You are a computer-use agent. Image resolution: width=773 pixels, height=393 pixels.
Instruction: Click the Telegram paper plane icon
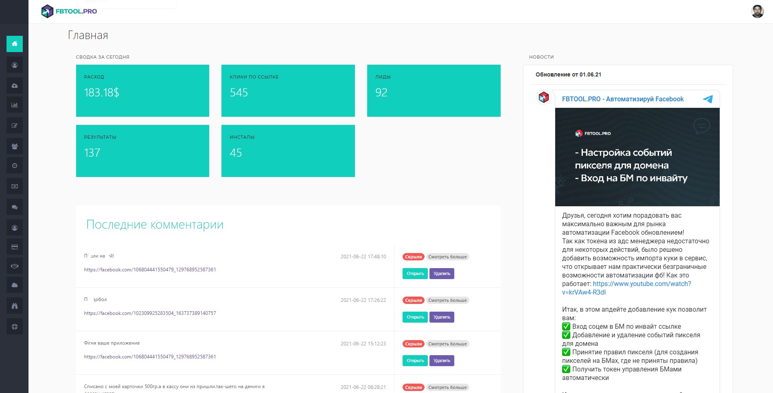point(708,99)
